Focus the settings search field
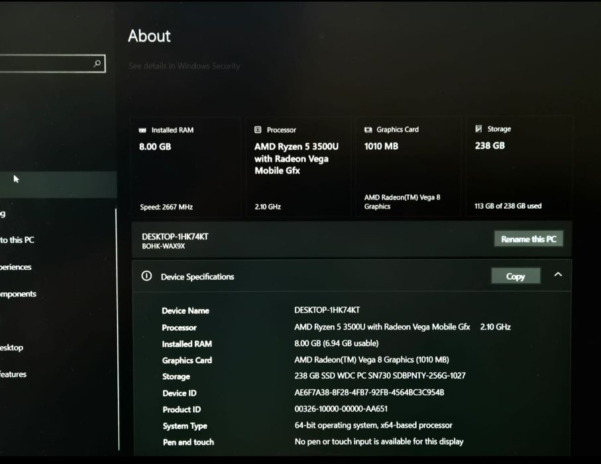 [52, 64]
